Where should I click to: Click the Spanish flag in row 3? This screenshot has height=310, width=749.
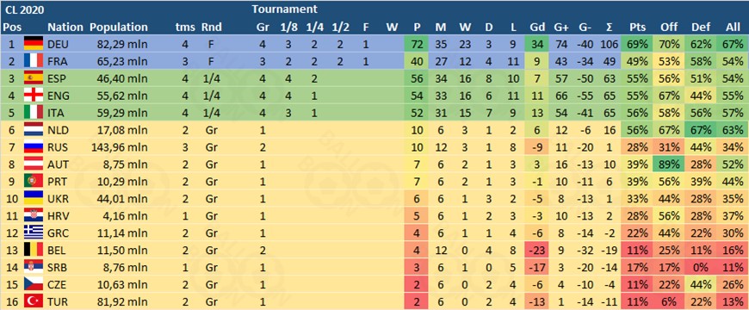tap(34, 79)
